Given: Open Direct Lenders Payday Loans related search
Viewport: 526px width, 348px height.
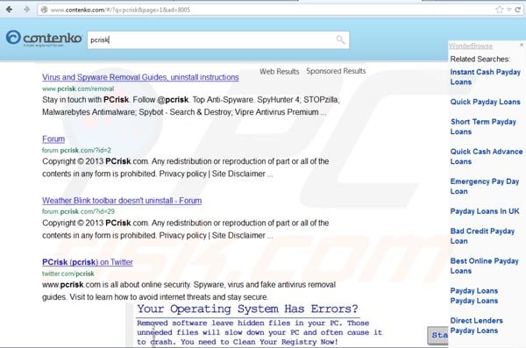Looking at the screenshot, I should [x=476, y=325].
